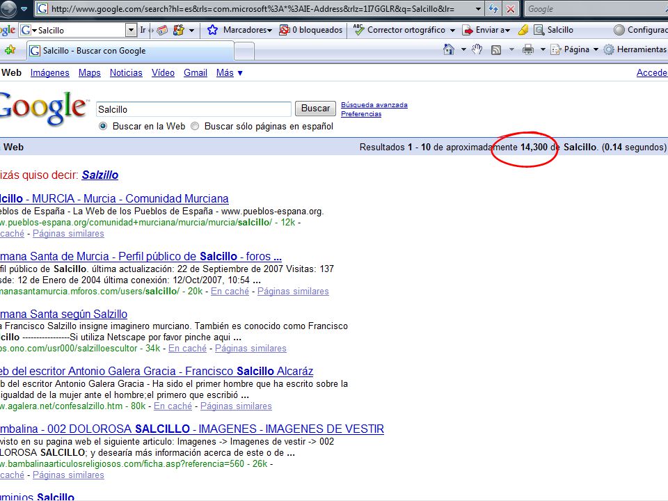Select Buscar en la Web radio button
The image size is (668, 501).
pyautogui.click(x=103, y=126)
